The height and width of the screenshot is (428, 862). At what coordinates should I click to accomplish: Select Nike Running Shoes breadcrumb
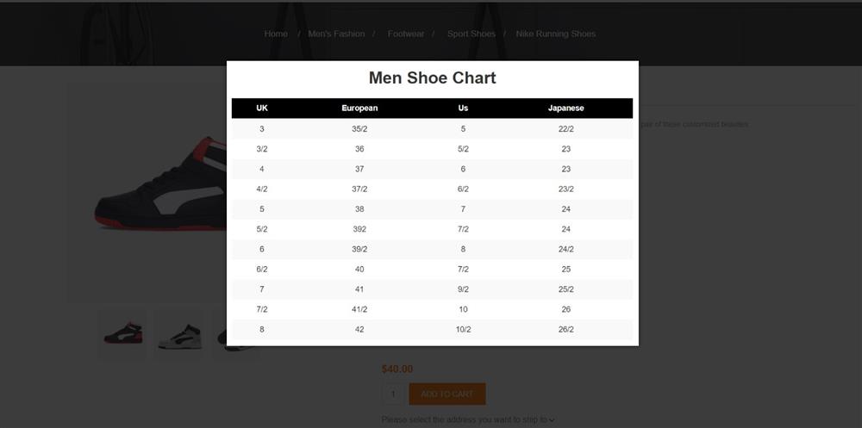pos(555,34)
